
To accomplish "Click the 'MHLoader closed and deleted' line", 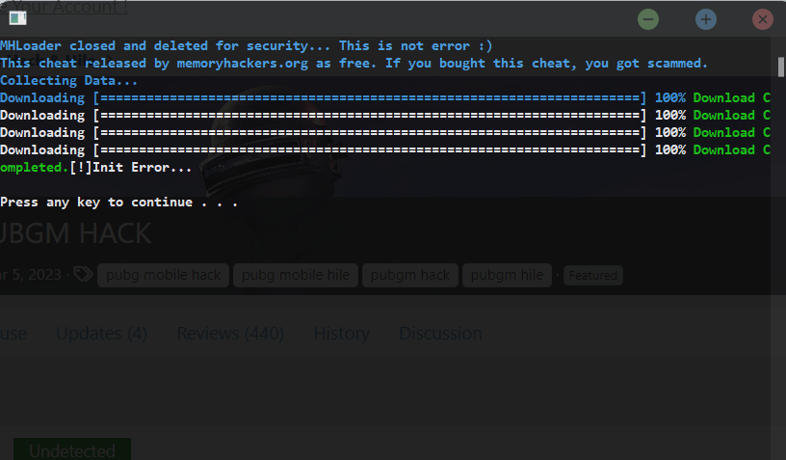I will (x=247, y=45).
